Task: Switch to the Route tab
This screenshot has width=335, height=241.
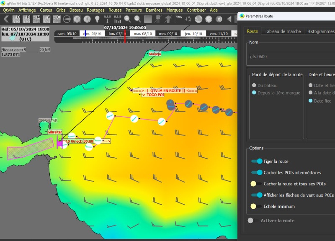Action: [253, 31]
